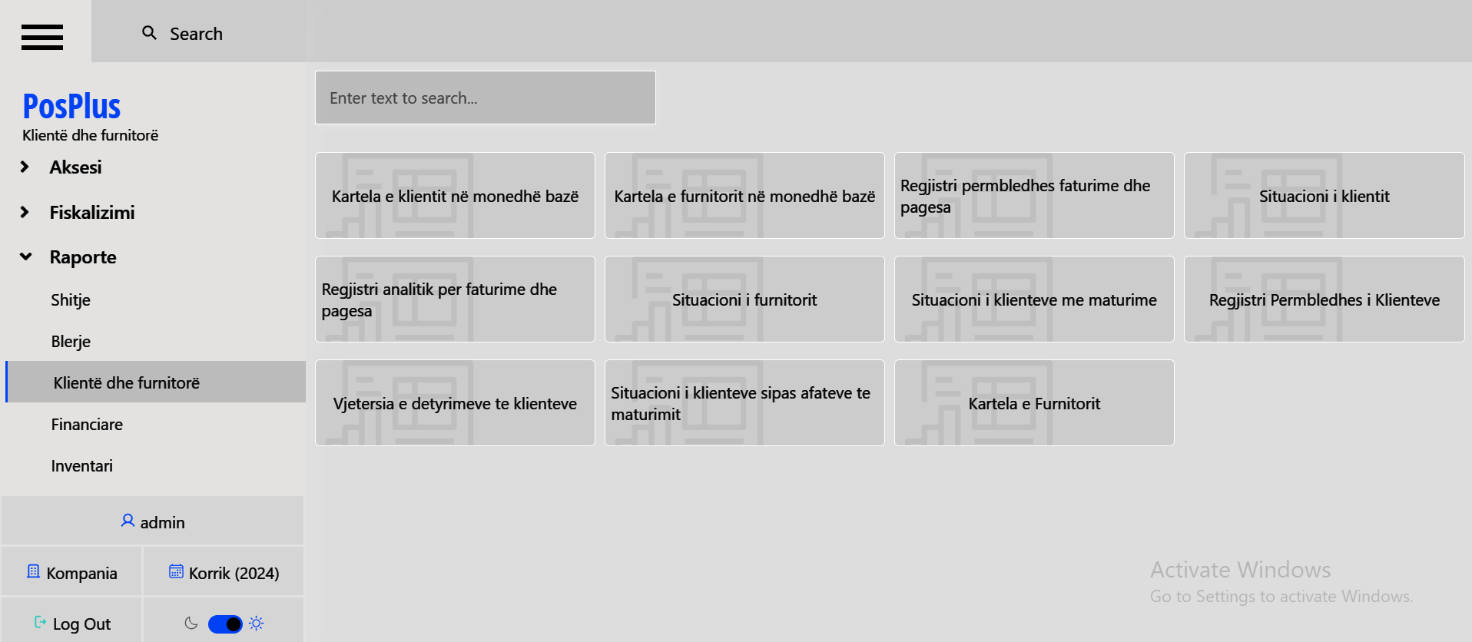Open Kartela e Furnitorit report tile
Image resolution: width=1472 pixels, height=642 pixels.
(x=1033, y=403)
